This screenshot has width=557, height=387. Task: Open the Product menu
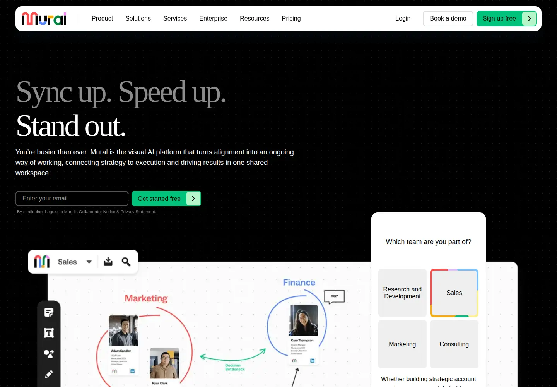[102, 19]
